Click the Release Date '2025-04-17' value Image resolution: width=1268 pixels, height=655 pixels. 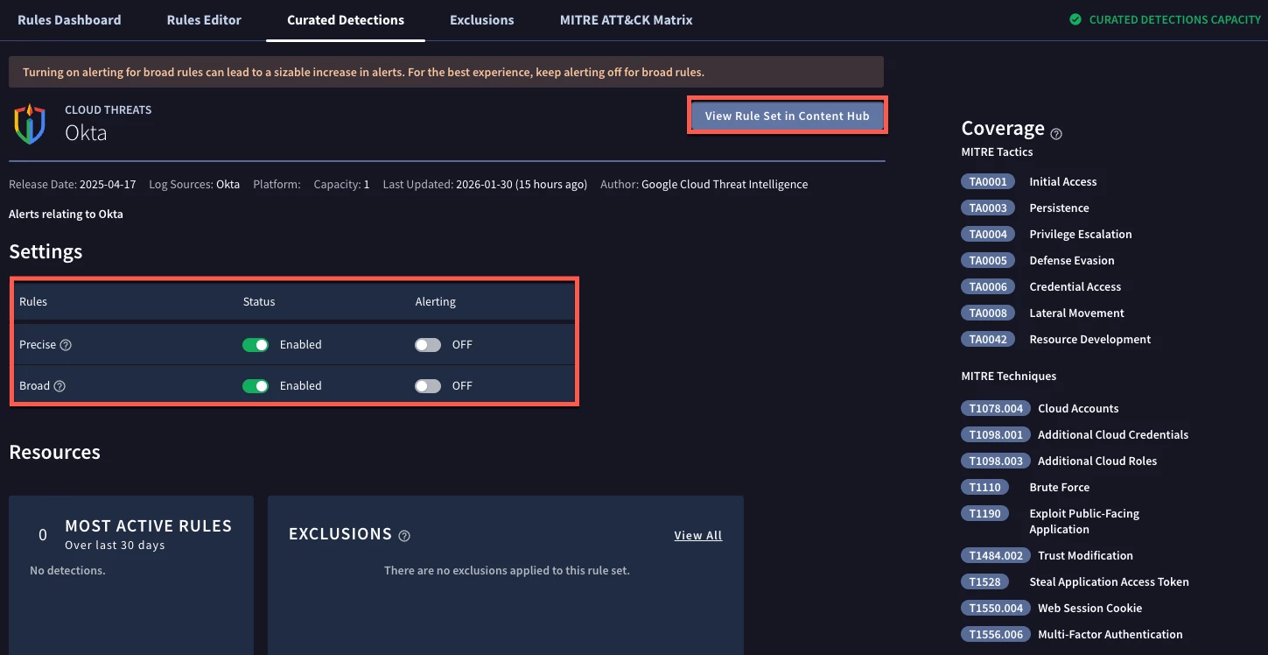(109, 185)
